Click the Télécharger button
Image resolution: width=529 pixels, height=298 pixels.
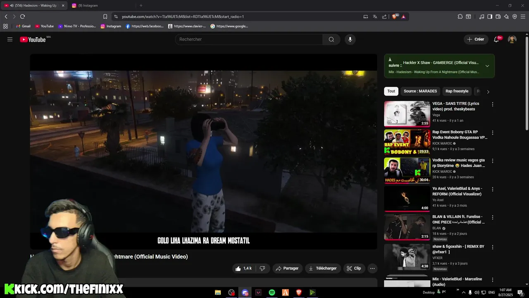[323, 268]
